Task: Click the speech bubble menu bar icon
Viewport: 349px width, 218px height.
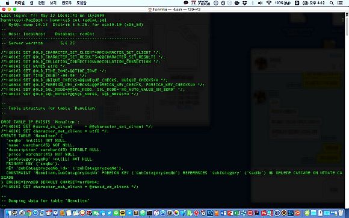Action: pyautogui.click(x=186, y=3)
